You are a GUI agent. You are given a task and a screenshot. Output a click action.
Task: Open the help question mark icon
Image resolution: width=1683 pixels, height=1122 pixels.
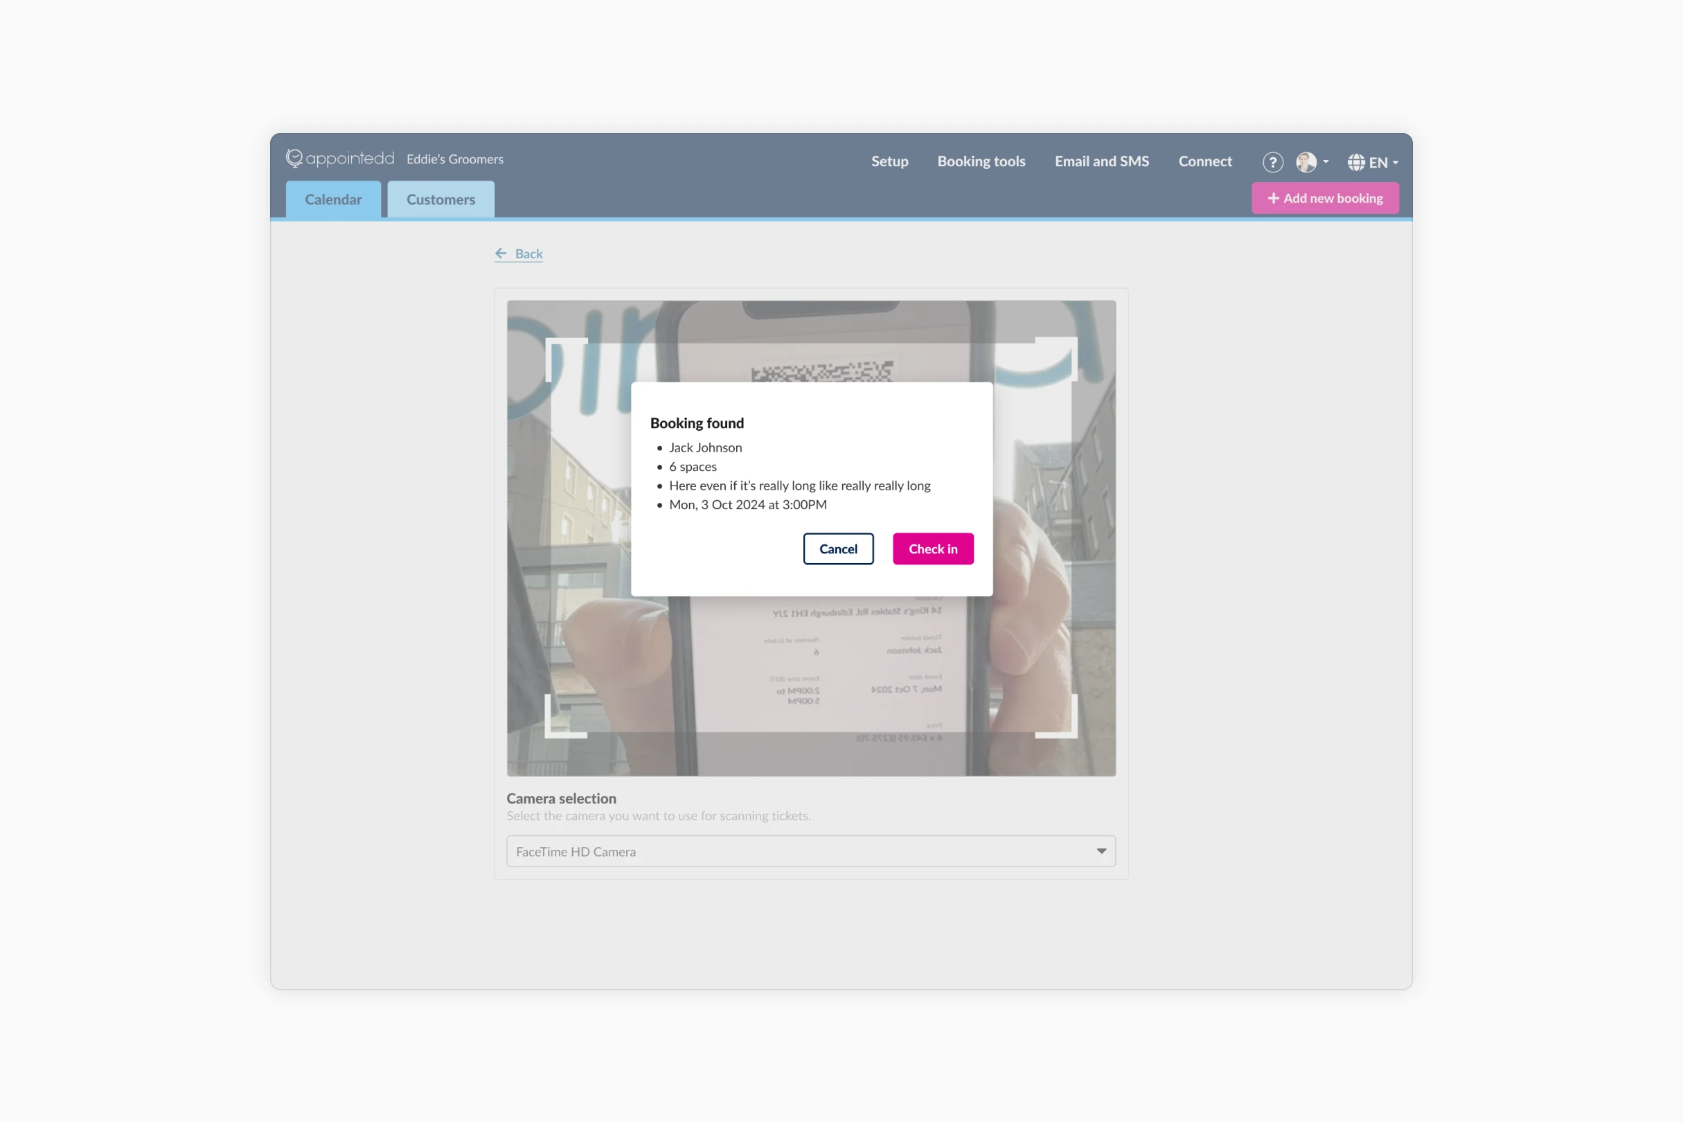tap(1272, 161)
